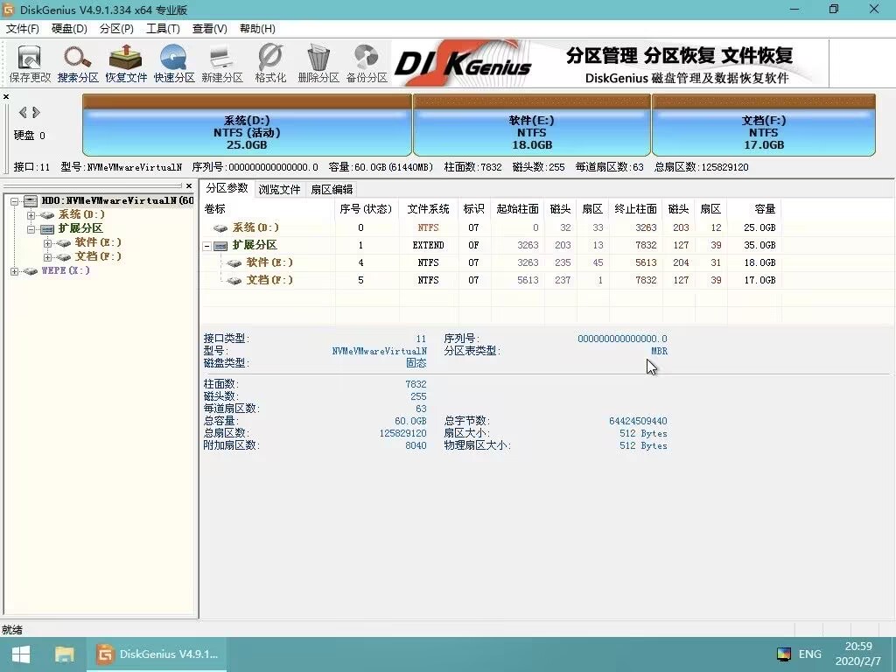Select the Format (格式化) toolbar icon

tap(270, 63)
